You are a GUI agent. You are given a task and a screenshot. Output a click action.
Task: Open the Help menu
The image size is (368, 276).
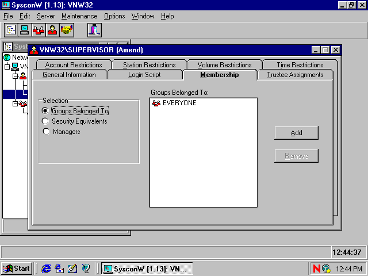167,16
